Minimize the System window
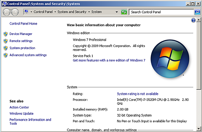 tap(188, 4)
